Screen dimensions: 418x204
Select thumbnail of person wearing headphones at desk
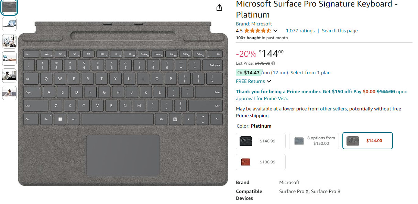[x=9, y=41]
